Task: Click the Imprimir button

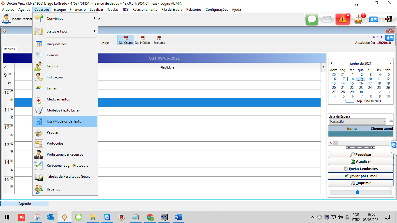Action: click(x=361, y=183)
